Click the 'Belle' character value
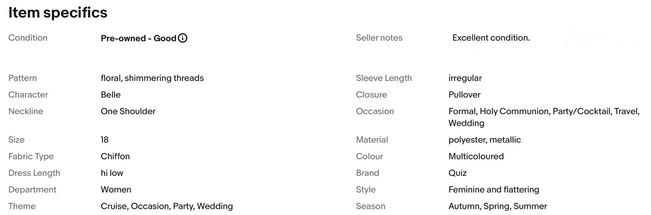The width and height of the screenshot is (651, 215). (111, 95)
